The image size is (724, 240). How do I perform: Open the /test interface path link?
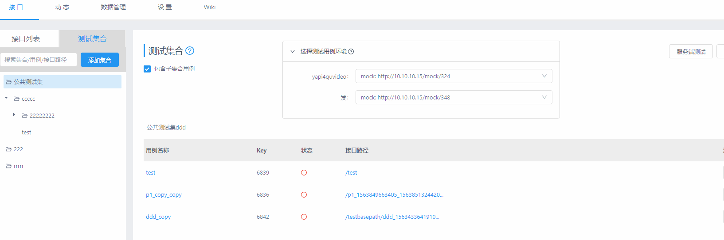(351, 173)
